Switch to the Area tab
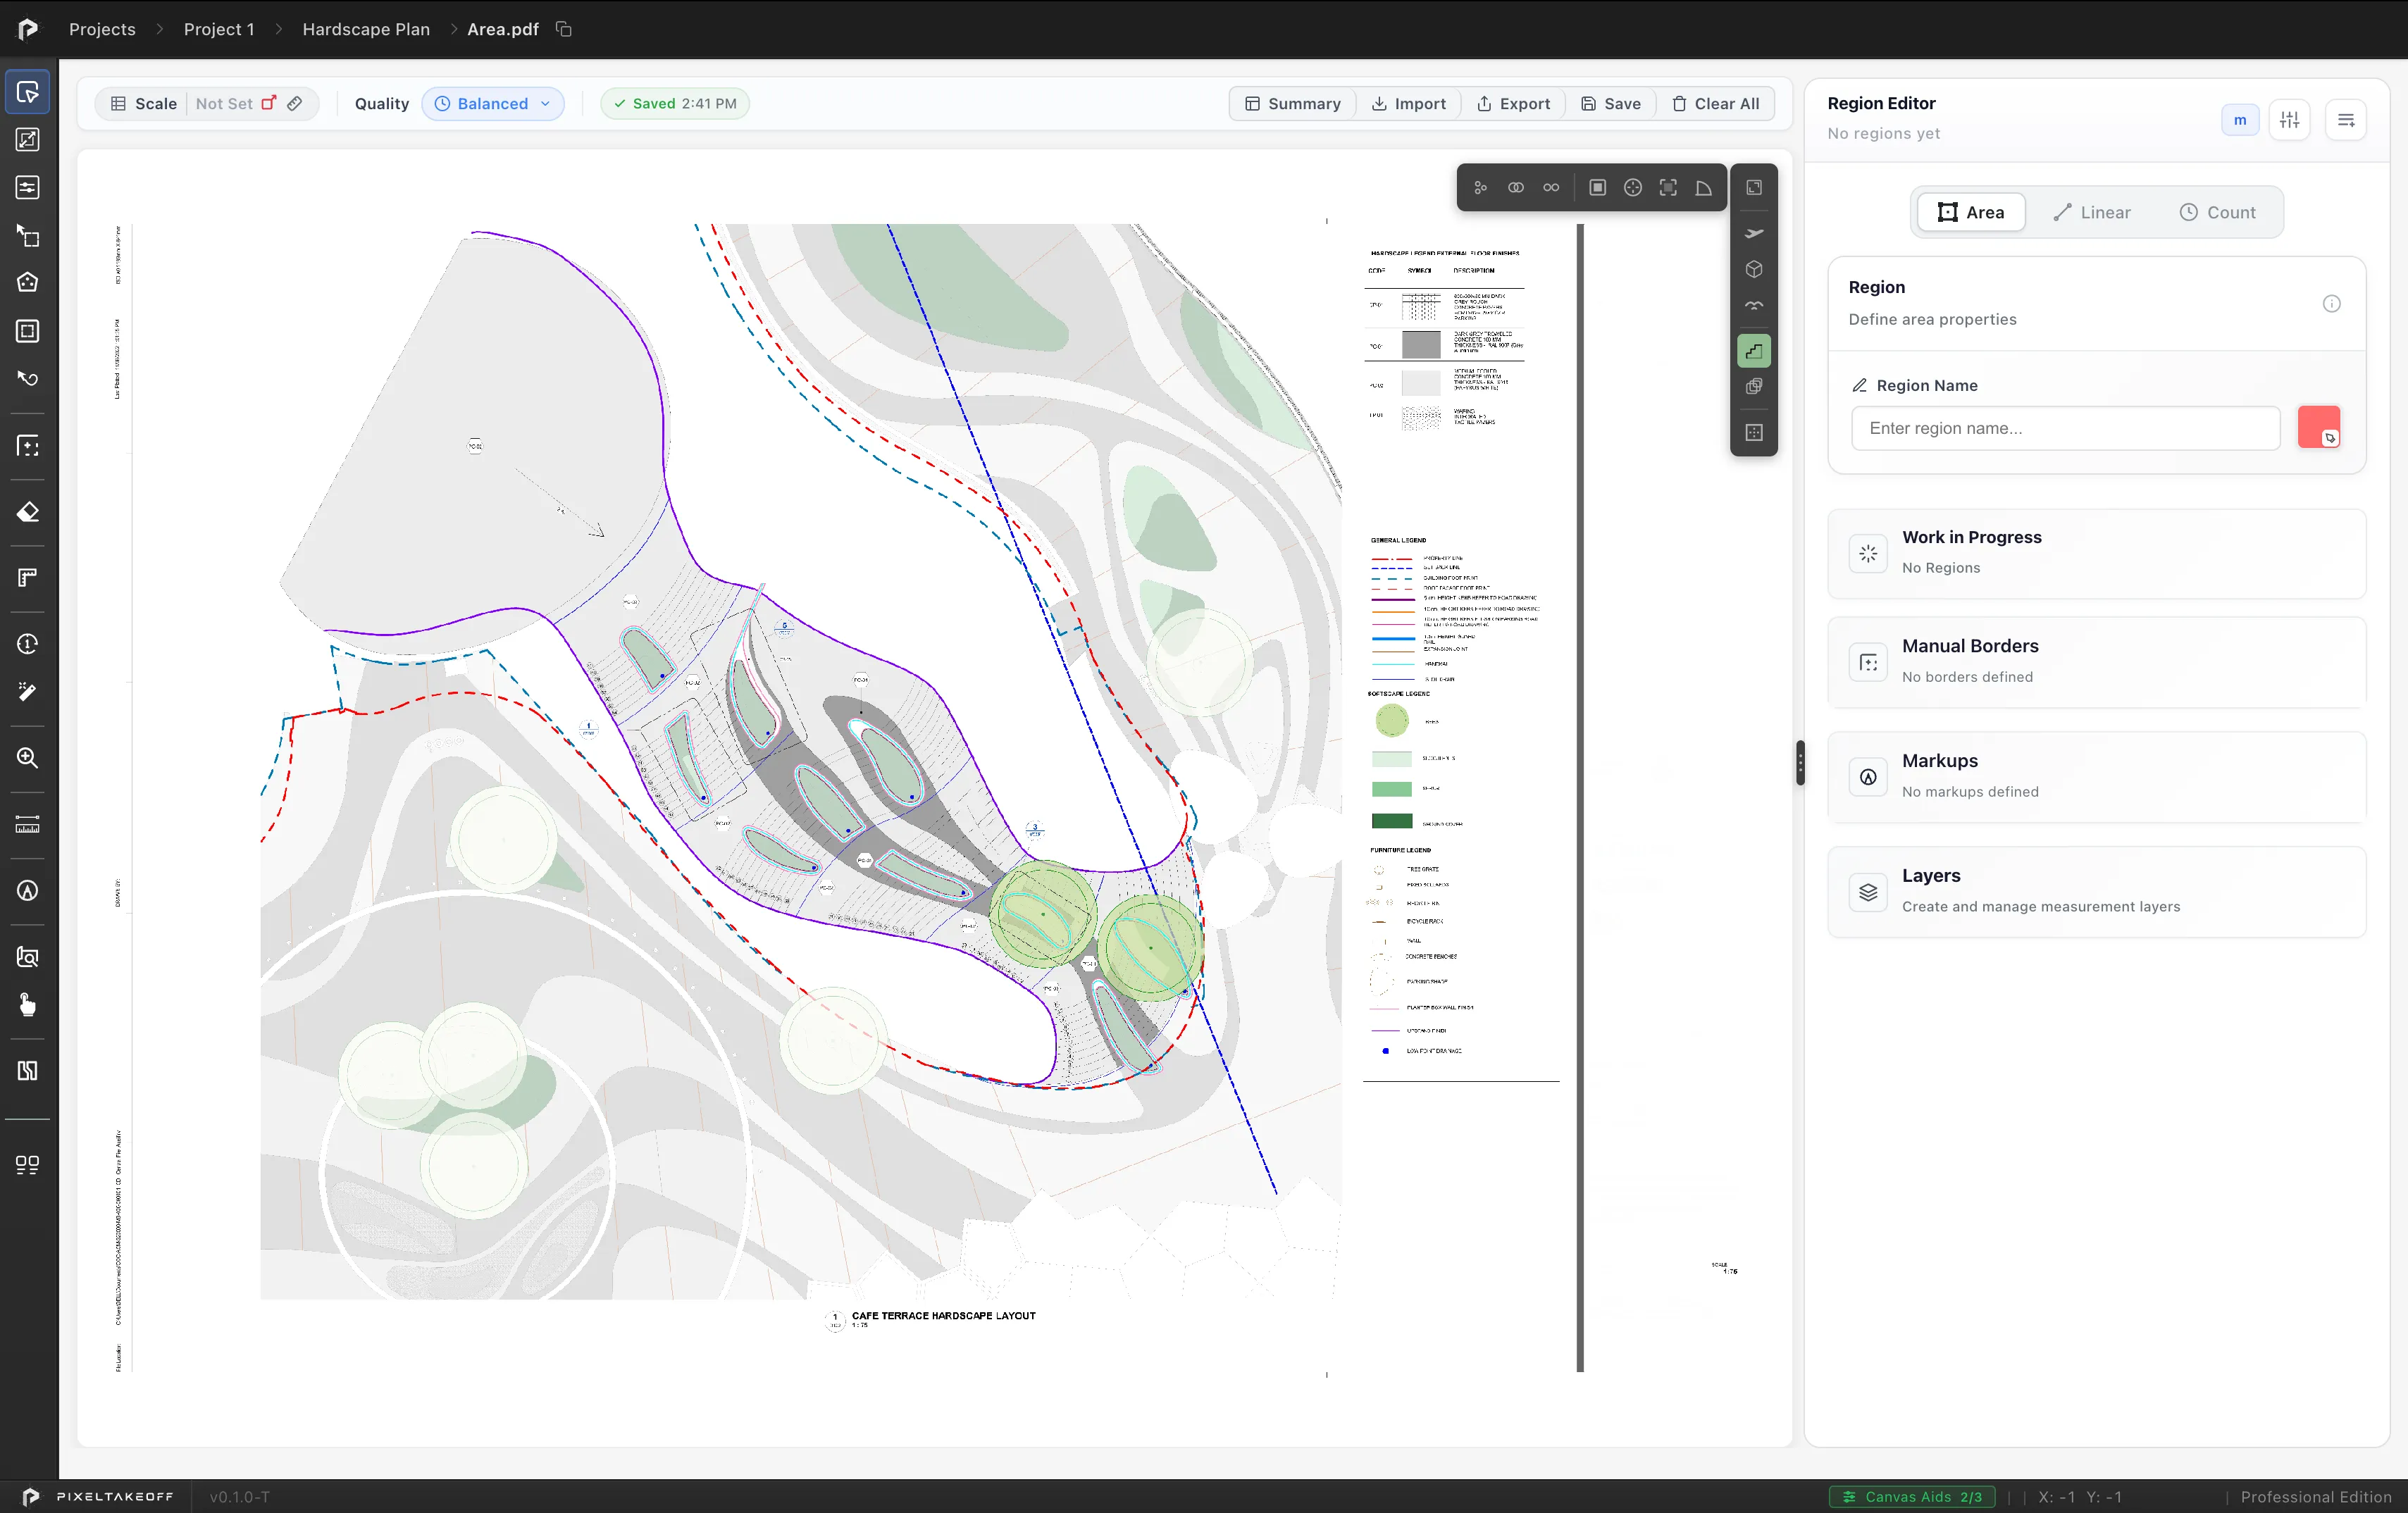Screen dimensions: 2408x1513 (1971, 212)
